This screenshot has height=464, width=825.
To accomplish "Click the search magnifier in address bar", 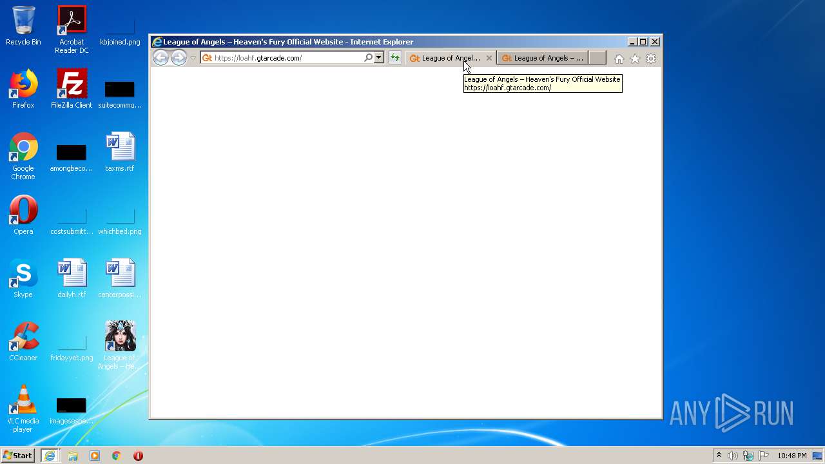I will pos(368,58).
